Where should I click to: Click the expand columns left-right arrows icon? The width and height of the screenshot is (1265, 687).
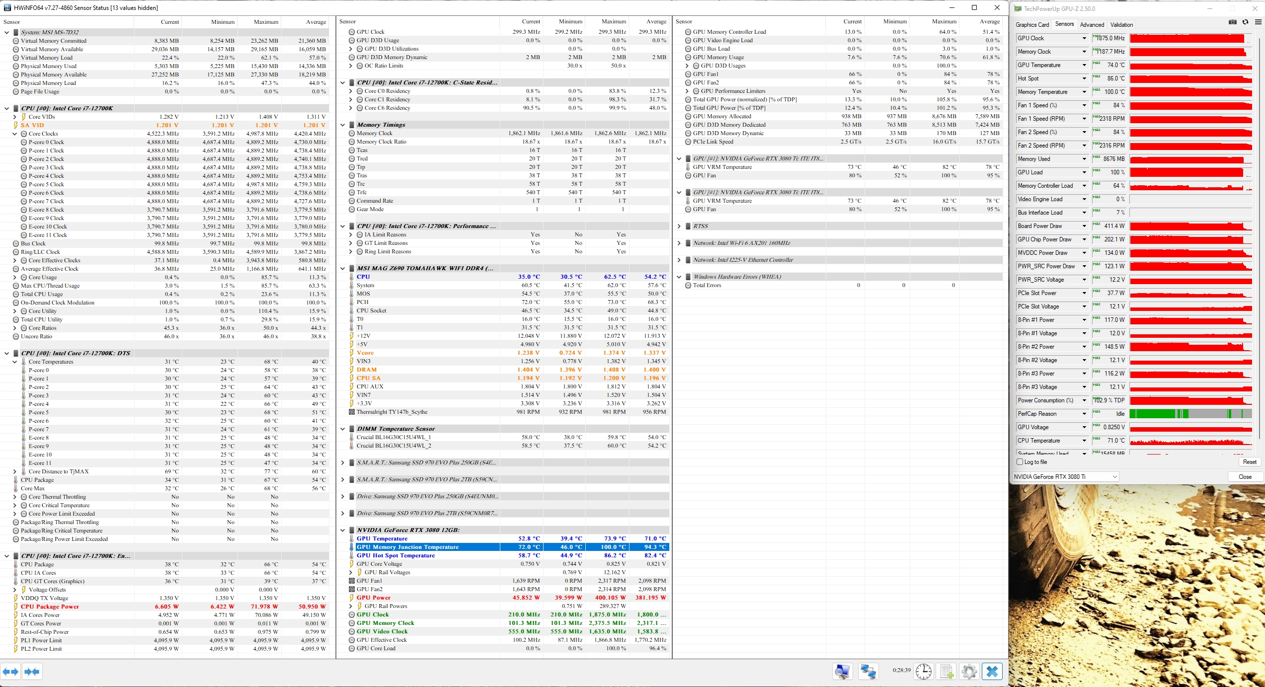coord(10,672)
